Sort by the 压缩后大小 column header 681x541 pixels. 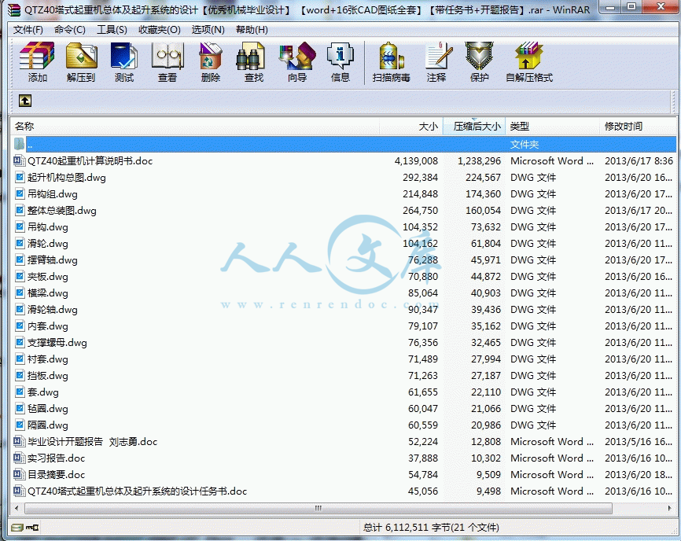(x=474, y=127)
